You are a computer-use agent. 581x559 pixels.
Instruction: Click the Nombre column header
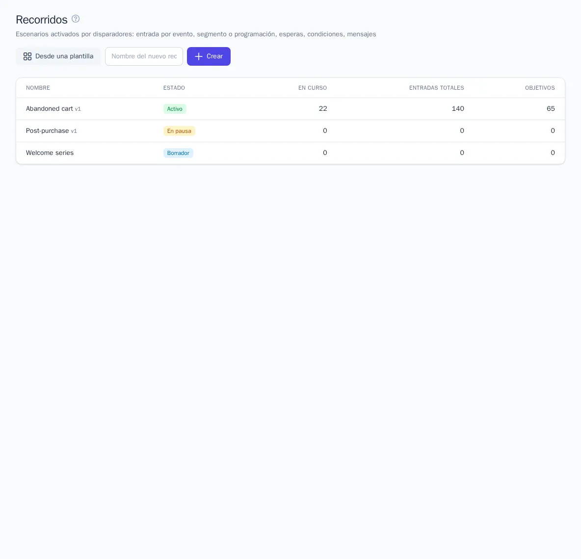pyautogui.click(x=38, y=88)
